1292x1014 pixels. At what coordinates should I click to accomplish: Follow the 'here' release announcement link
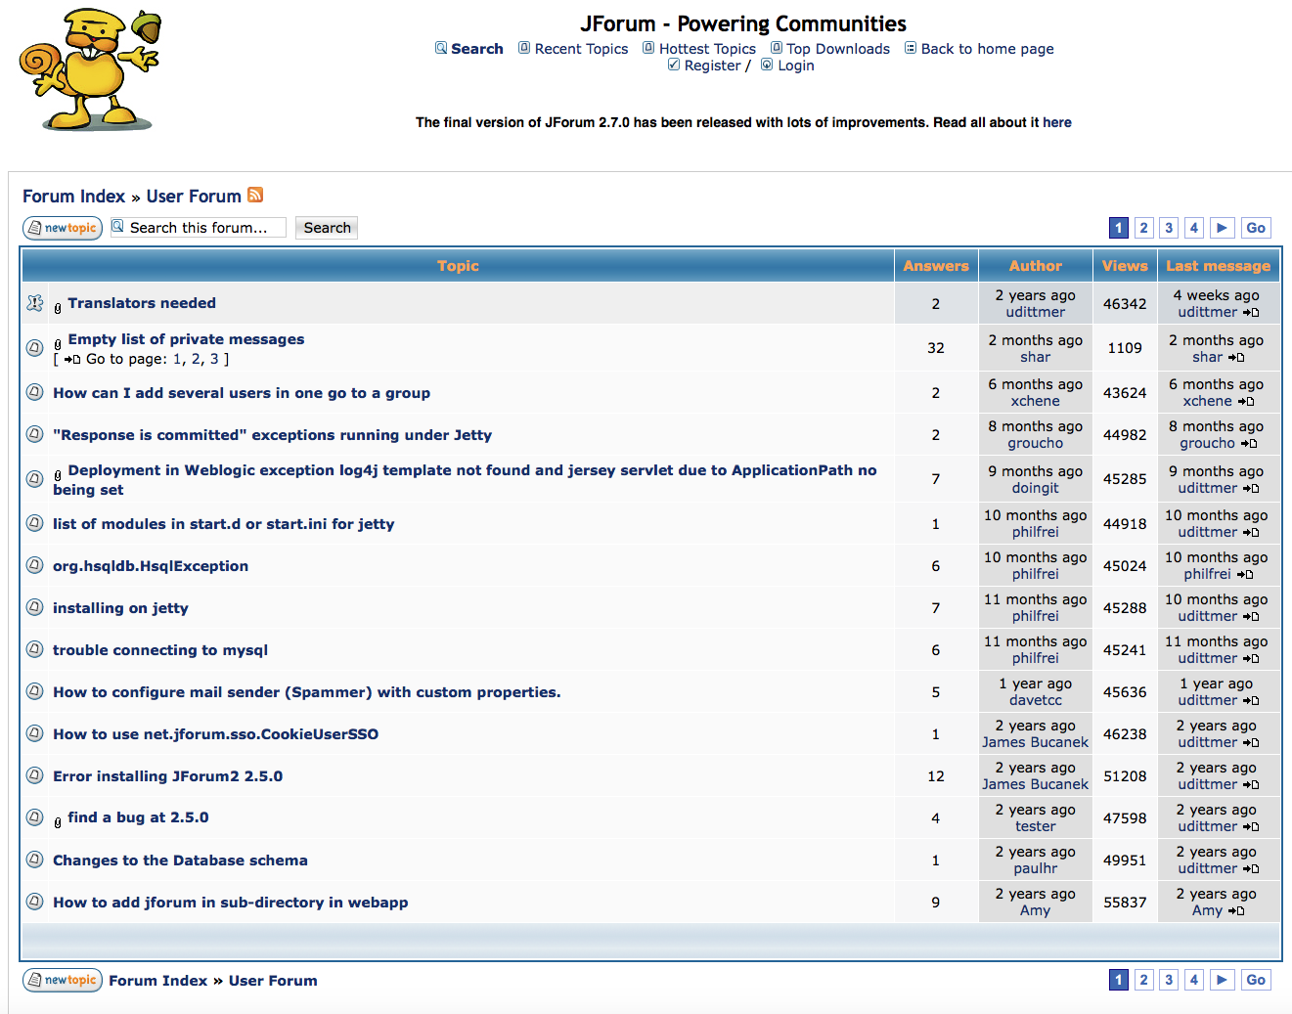click(1056, 122)
